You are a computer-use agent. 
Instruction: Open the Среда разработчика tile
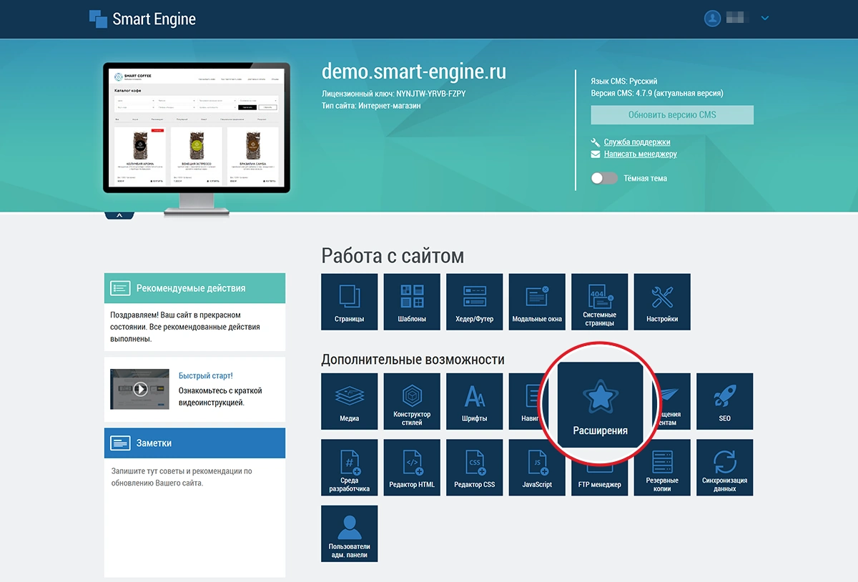coord(350,468)
